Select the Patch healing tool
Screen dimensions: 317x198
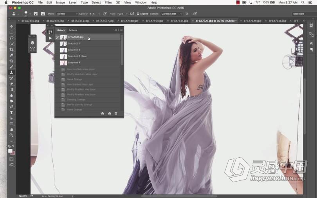11,61
